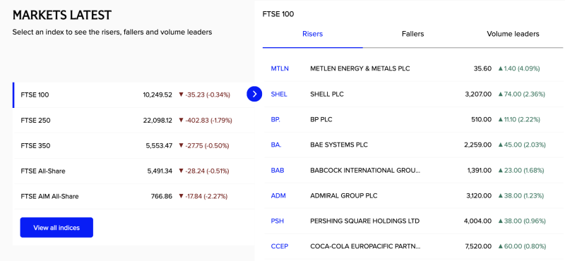Click the 38.00 (1.23%) rise figure
565x261 pixels.
click(521, 196)
